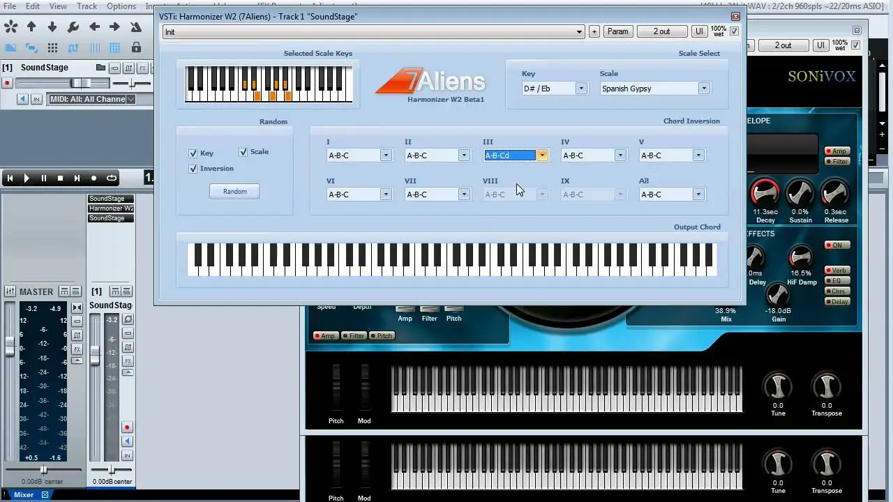893x502 pixels.
Task: Click folder icon on SoundStage track
Action: (101, 68)
